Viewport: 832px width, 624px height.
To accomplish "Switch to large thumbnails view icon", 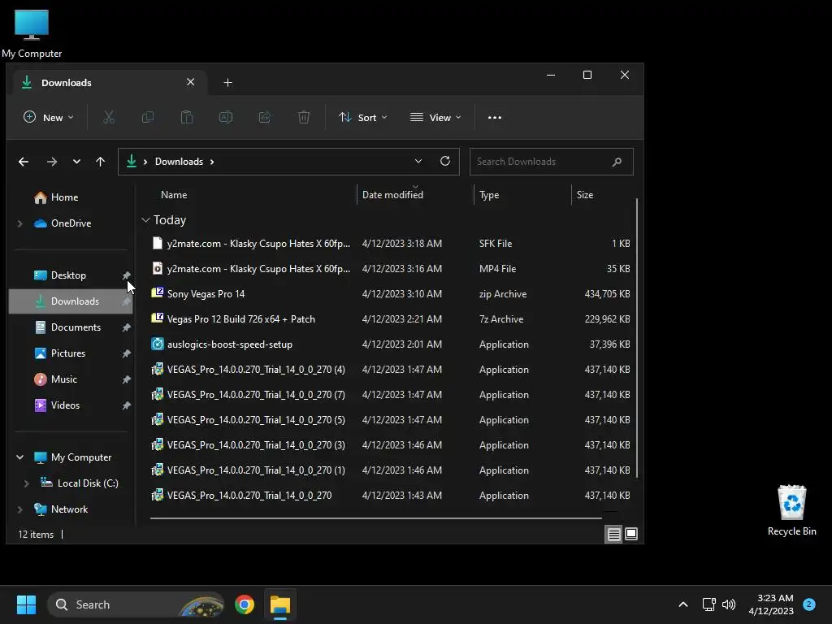I will 630,534.
